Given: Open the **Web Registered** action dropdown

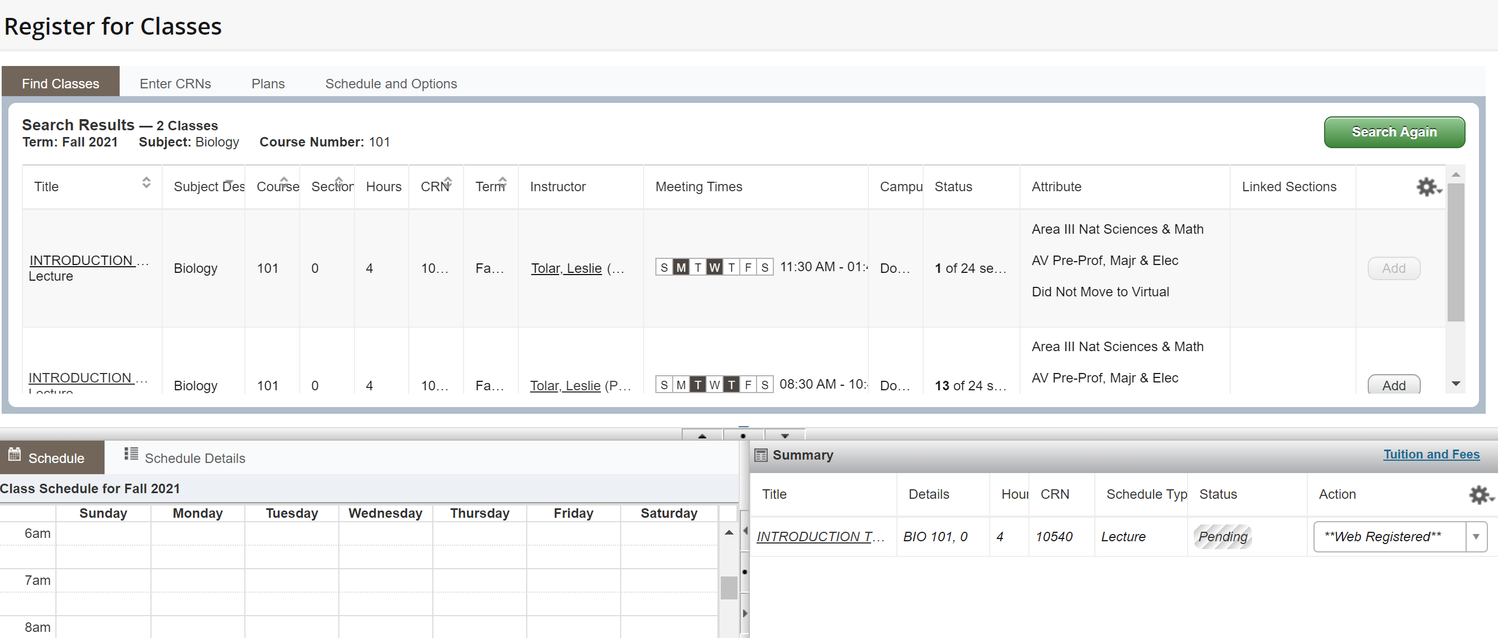Looking at the screenshot, I should pyautogui.click(x=1400, y=537).
